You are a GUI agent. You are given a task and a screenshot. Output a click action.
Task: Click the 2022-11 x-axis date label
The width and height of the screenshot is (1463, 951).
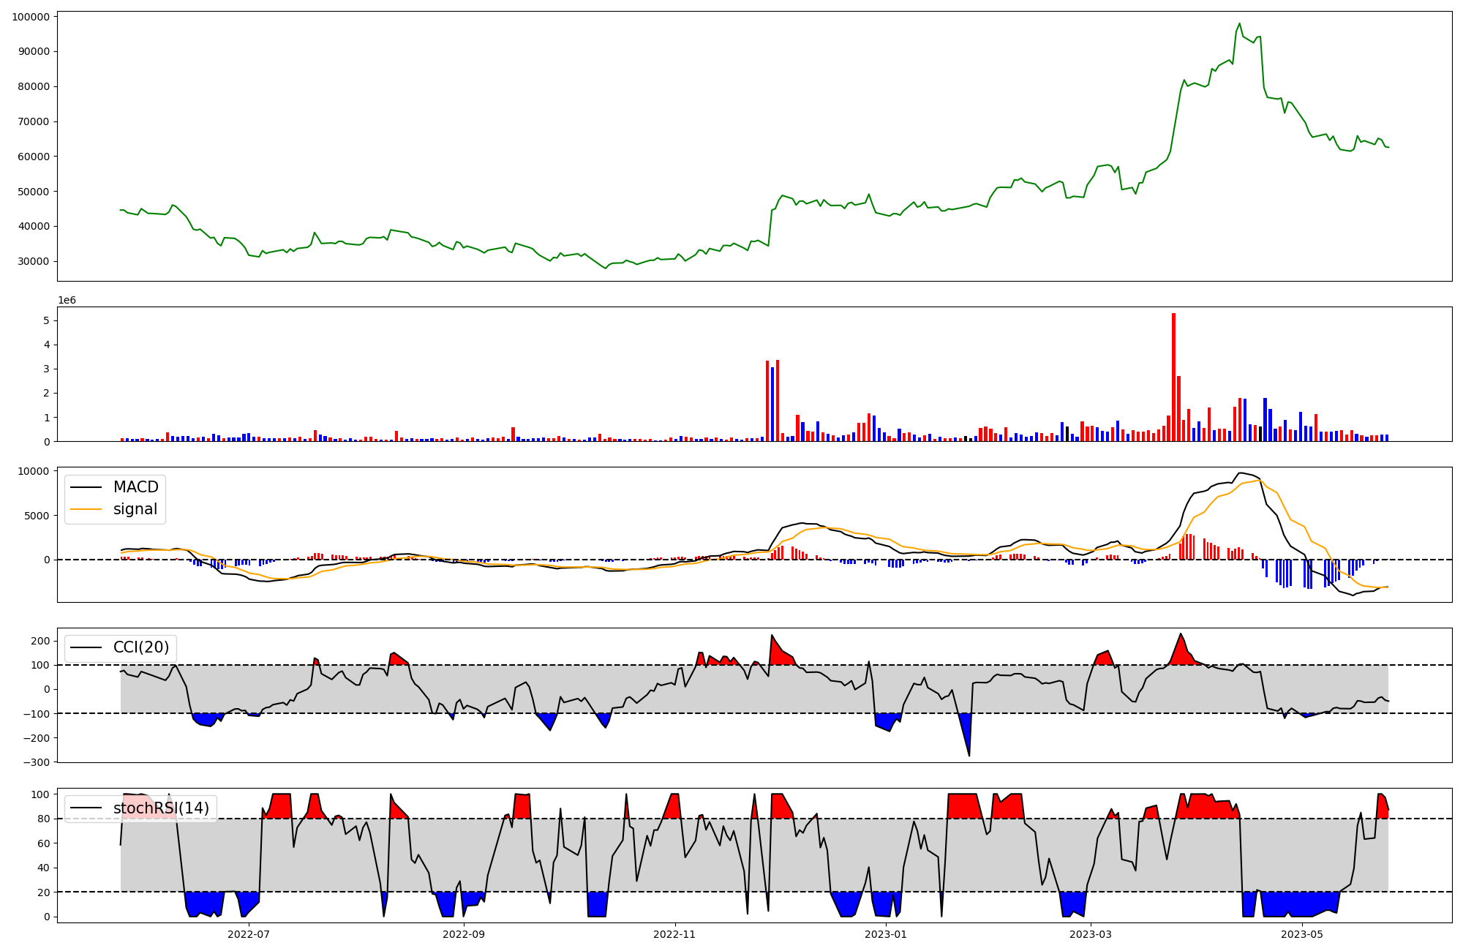click(674, 934)
